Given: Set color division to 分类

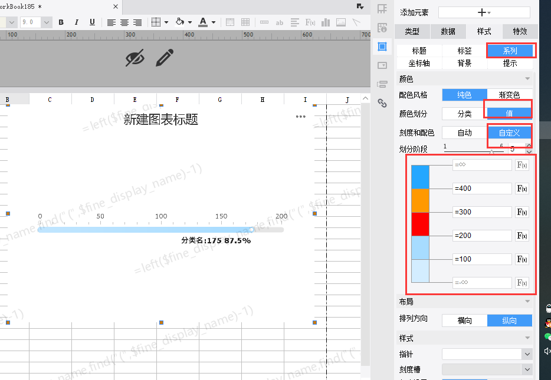Looking at the screenshot, I should click(464, 113).
